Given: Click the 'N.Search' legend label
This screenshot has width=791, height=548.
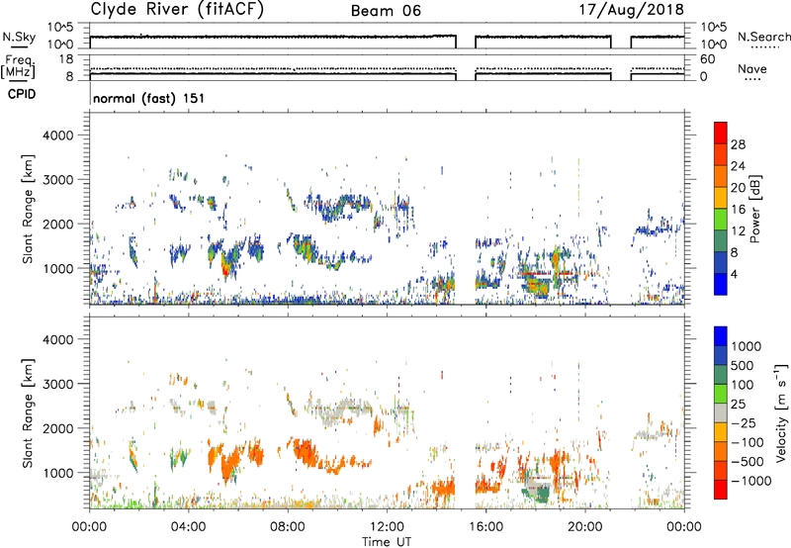Looking at the screenshot, I should click(763, 37).
